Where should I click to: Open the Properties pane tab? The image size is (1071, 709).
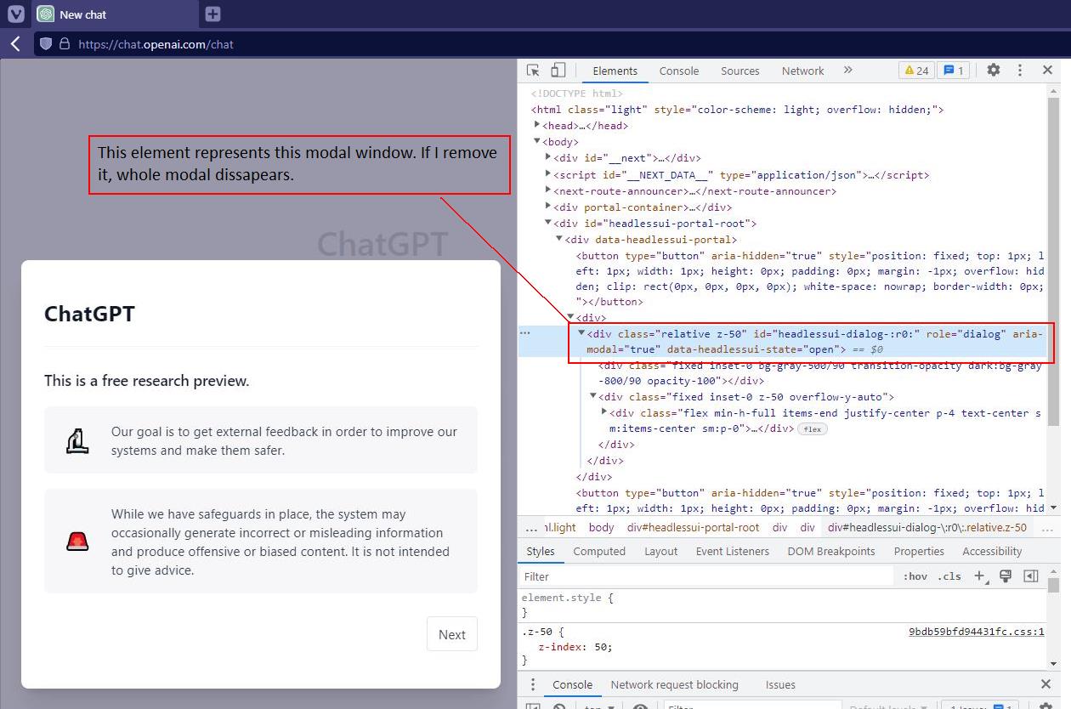[919, 551]
